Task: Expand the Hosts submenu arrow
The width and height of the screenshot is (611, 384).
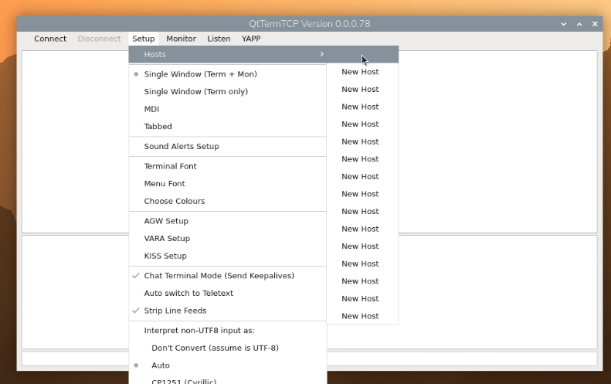Action: [321, 54]
